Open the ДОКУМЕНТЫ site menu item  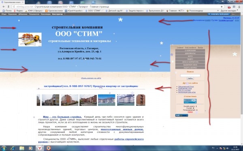[190, 53]
